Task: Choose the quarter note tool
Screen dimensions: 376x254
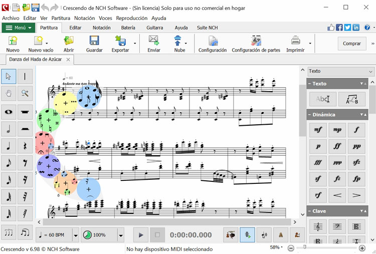Action: (x=9, y=146)
